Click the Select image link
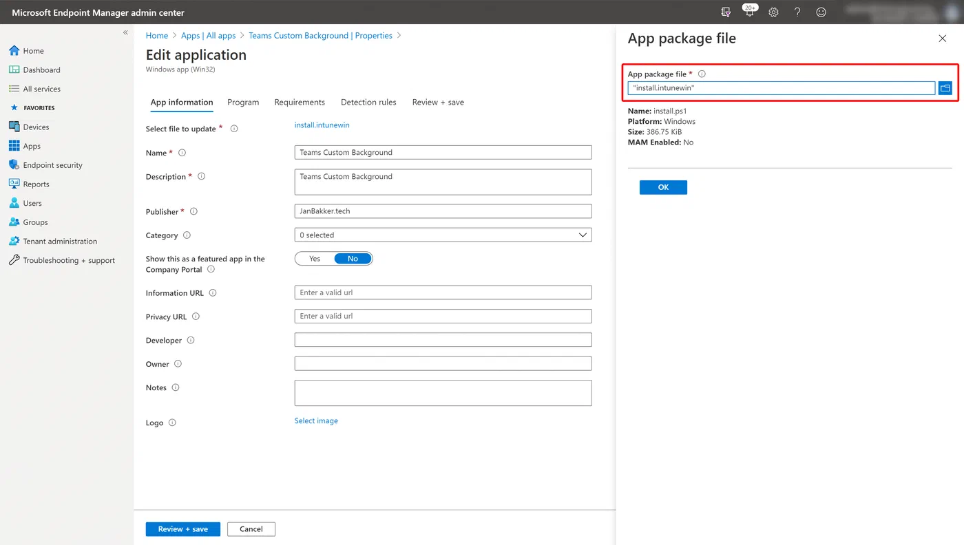964x545 pixels. (316, 420)
